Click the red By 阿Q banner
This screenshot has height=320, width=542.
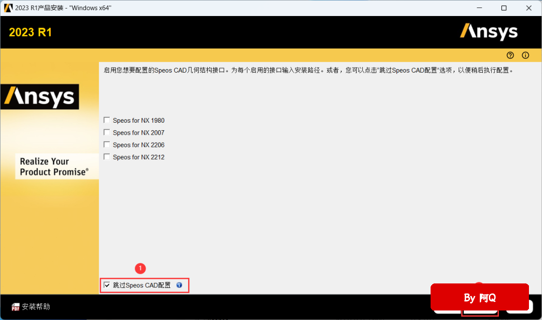click(x=479, y=297)
